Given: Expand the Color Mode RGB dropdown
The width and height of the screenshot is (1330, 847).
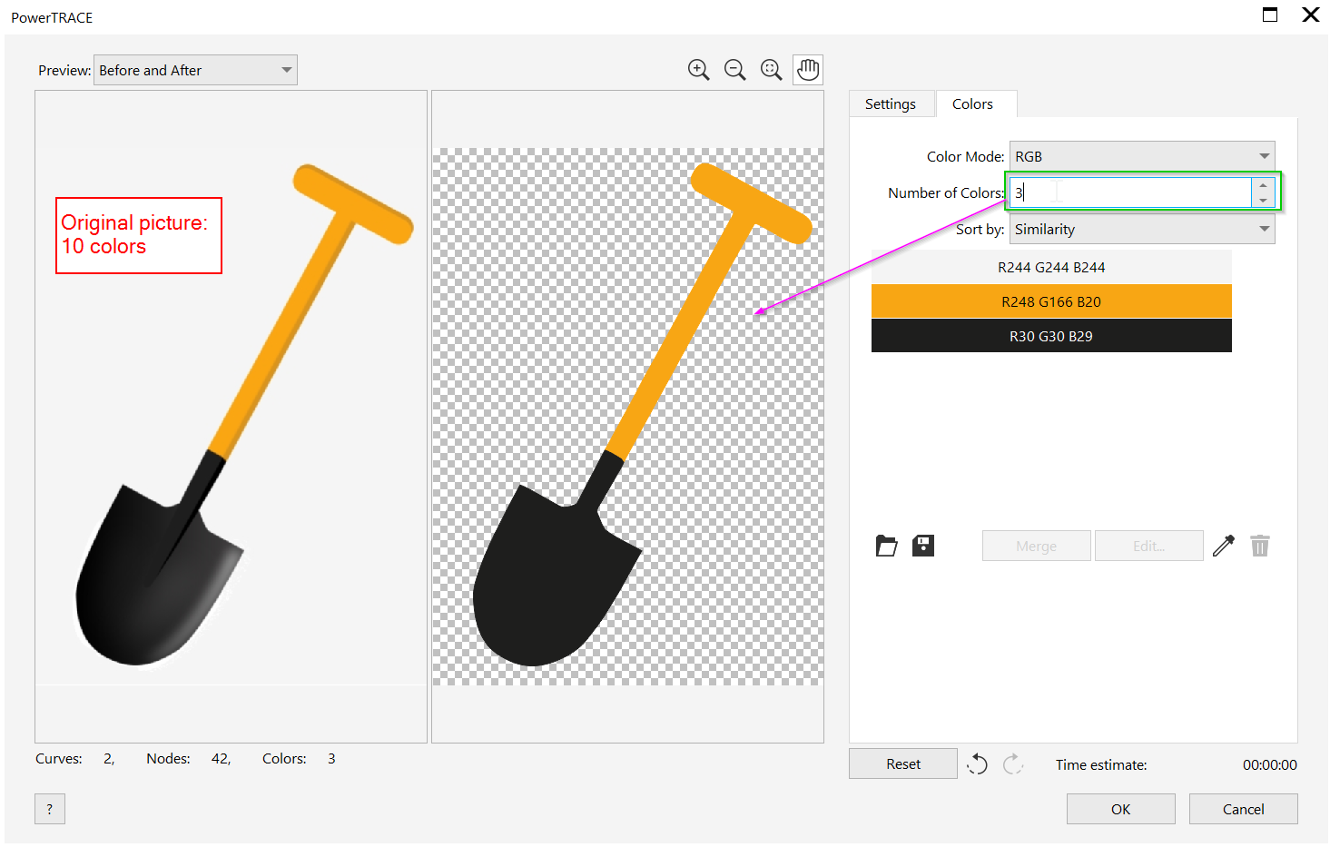Looking at the screenshot, I should click(1142, 156).
